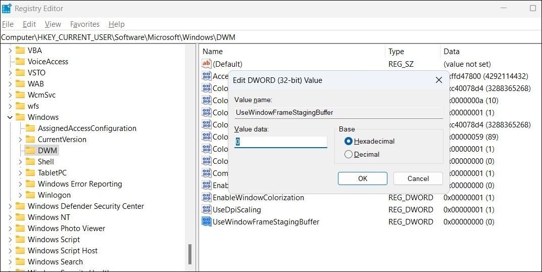
Task: Expand the Windows Photo Viewer tree node
Action: pos(10,229)
